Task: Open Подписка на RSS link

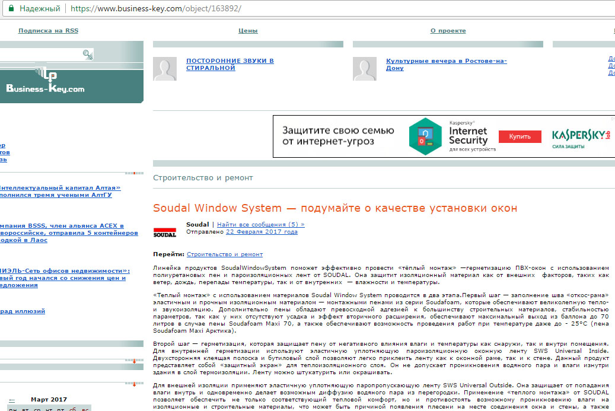Action: pyautogui.click(x=48, y=31)
